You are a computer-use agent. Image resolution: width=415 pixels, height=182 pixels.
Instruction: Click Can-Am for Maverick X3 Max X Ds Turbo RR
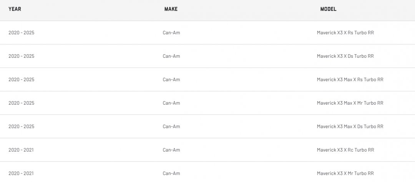coord(171,127)
